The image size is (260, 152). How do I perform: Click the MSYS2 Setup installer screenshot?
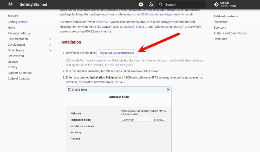[x=119, y=119]
